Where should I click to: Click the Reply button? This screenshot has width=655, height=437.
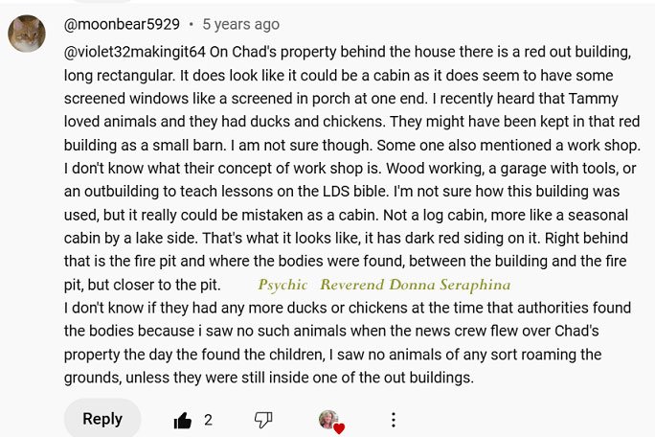click(102, 419)
